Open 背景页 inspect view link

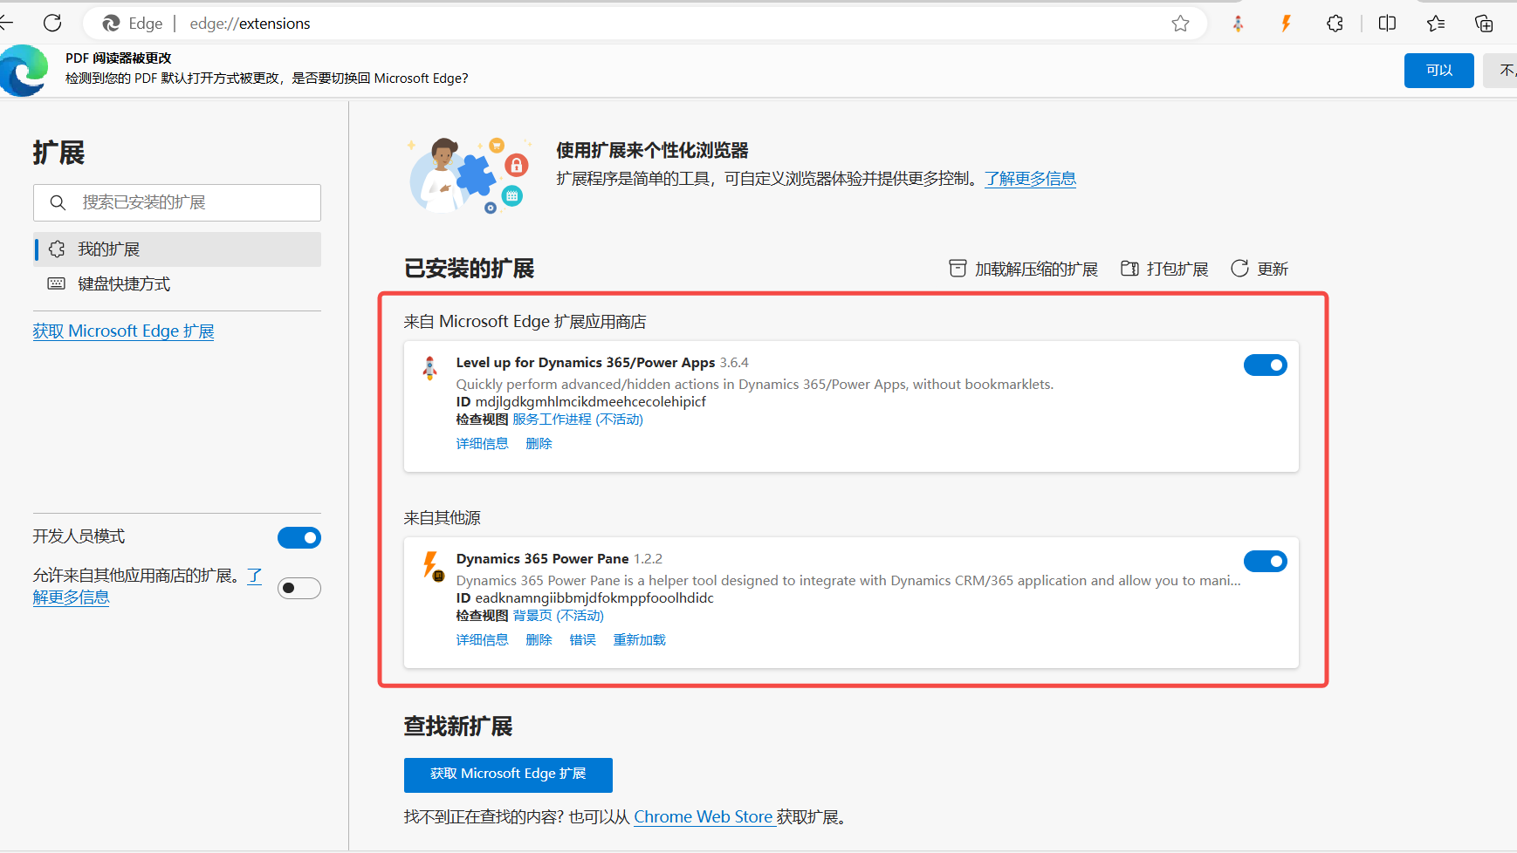click(559, 616)
